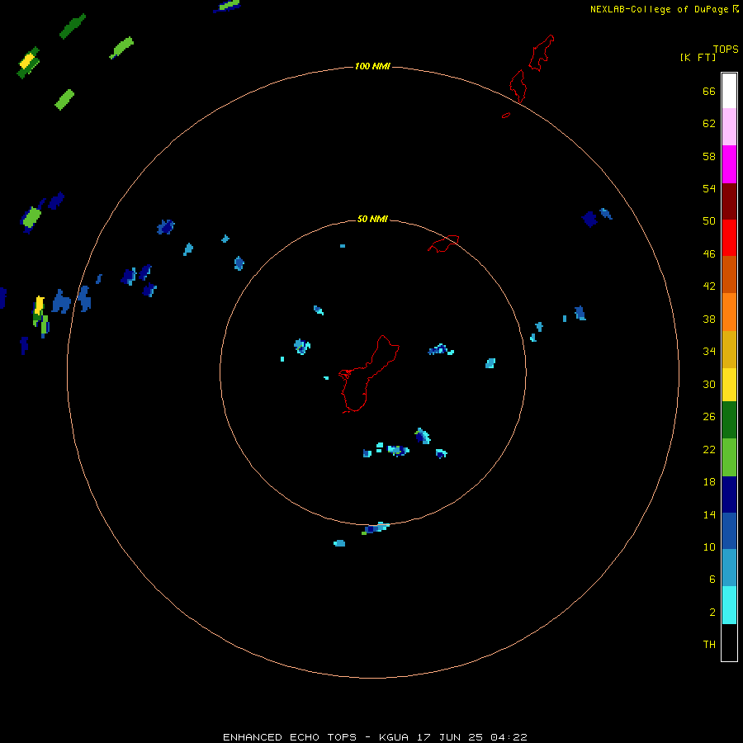Click the legend value 58
This screenshot has height=743, width=743.
click(709, 156)
